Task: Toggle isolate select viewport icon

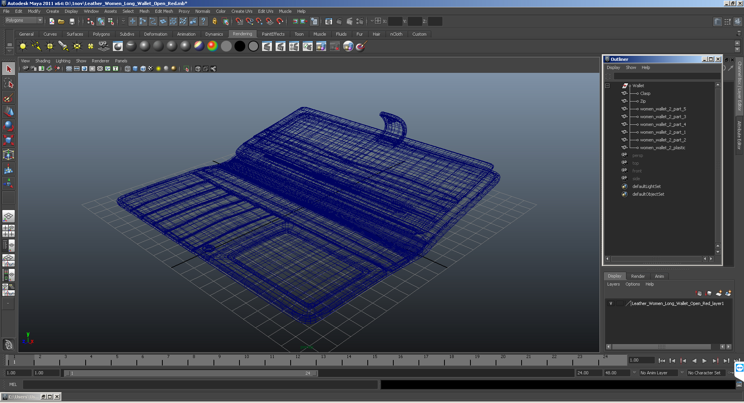Action: pyautogui.click(x=186, y=69)
